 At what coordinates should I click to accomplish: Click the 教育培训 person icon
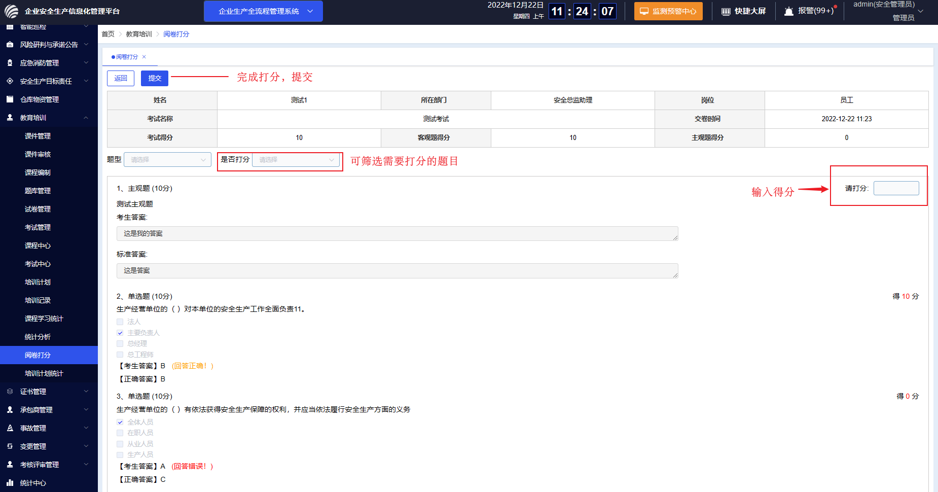[10, 118]
